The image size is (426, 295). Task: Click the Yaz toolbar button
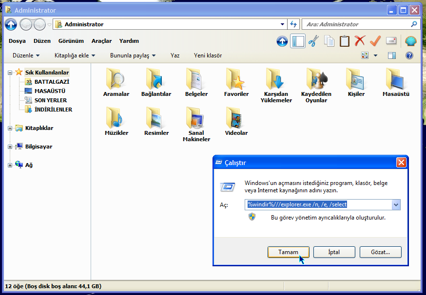175,55
